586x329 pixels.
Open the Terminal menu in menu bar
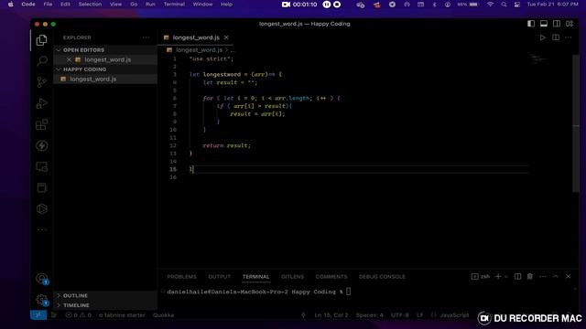point(174,5)
